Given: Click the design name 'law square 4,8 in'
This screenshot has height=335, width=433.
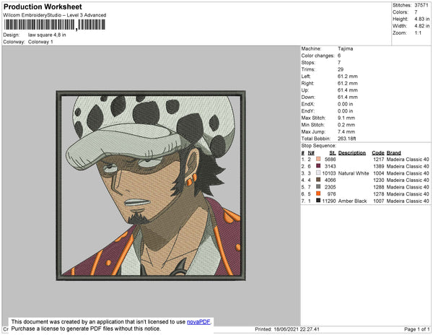Looking at the screenshot, I should pos(47,35).
